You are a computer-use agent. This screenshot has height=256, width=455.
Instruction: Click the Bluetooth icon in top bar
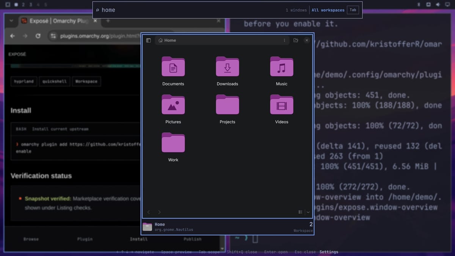[419, 5]
